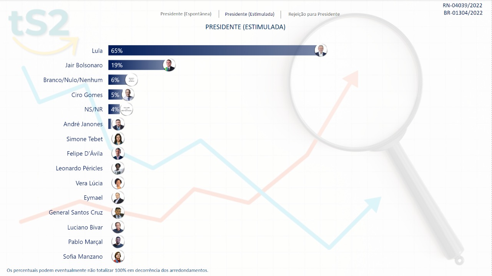Click Jair Bolsonaro's portrait icon
Screen dimensions: 492x276
pyautogui.click(x=169, y=65)
